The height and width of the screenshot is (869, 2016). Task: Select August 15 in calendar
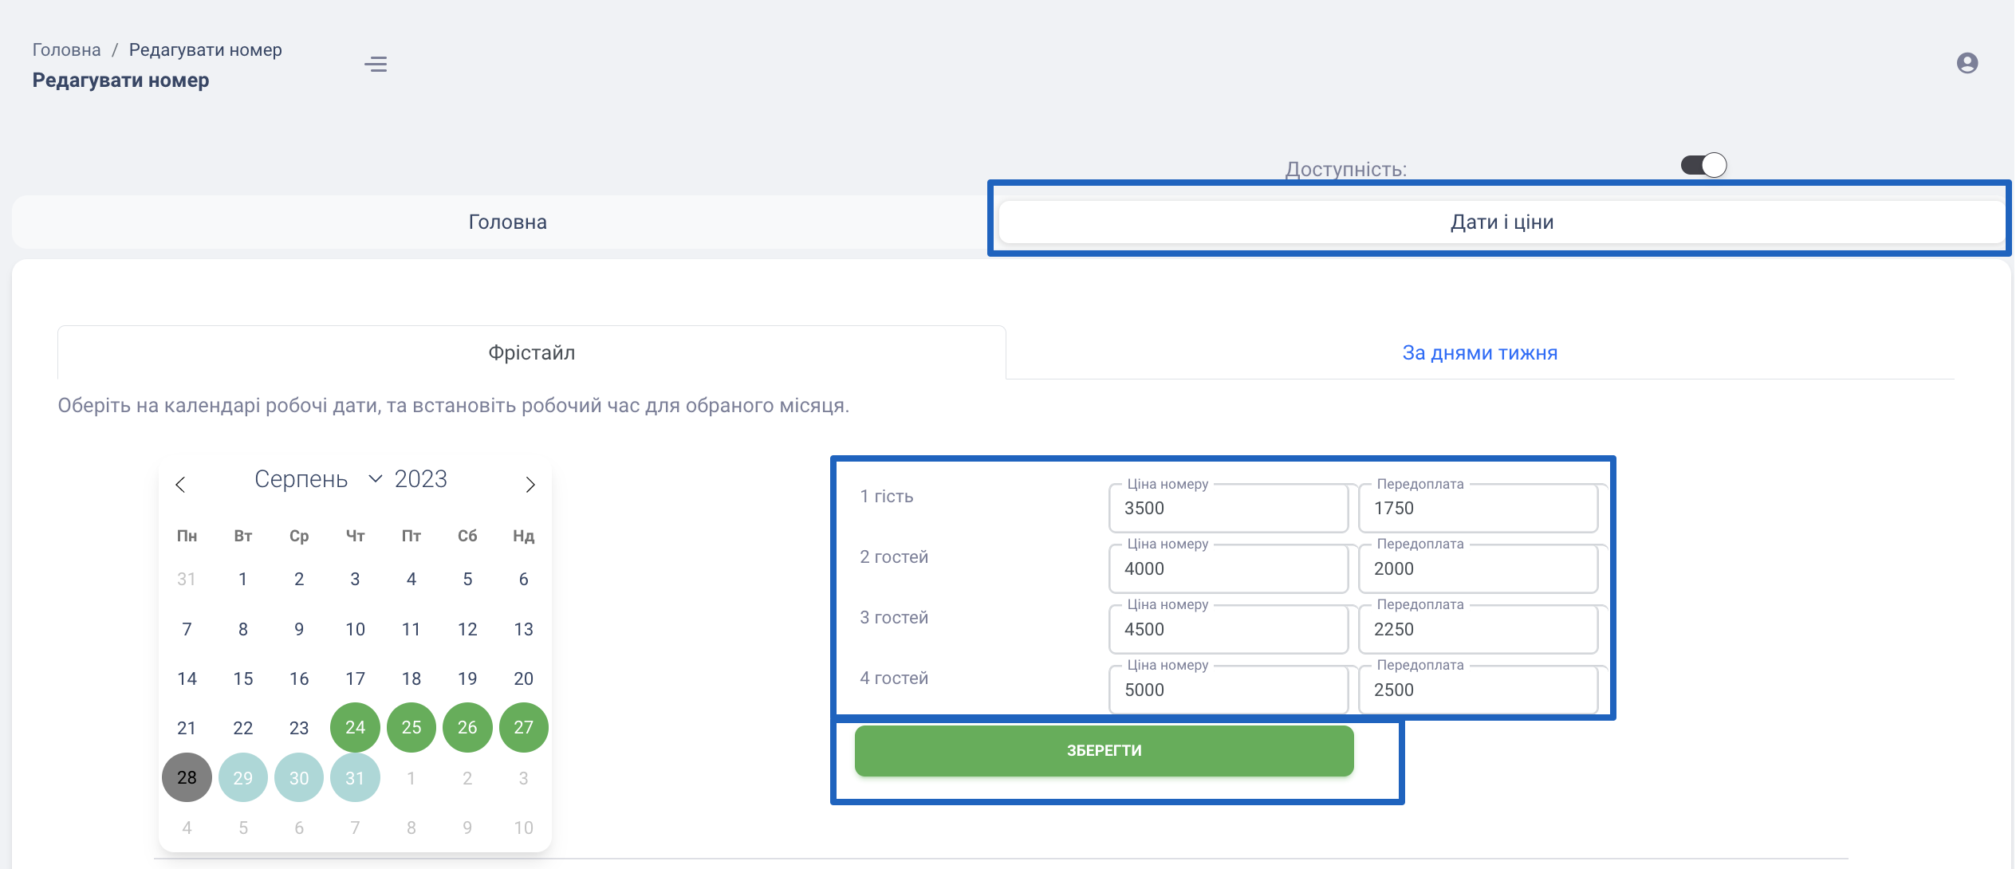[243, 678]
